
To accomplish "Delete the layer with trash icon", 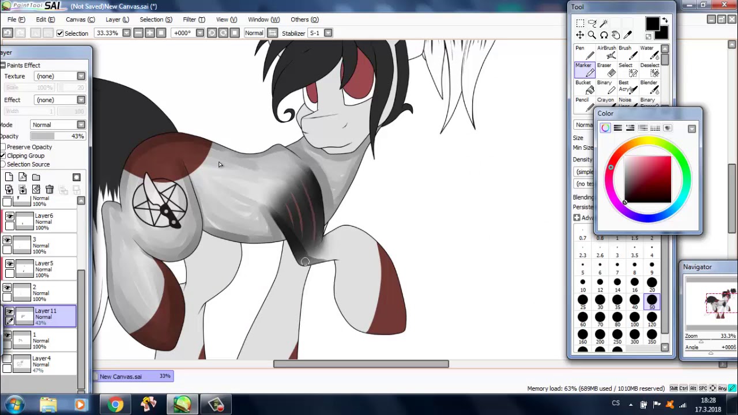I will point(50,189).
